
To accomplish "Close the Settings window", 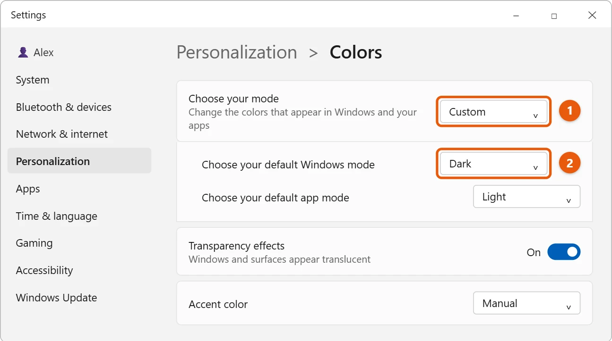I will [x=592, y=16].
